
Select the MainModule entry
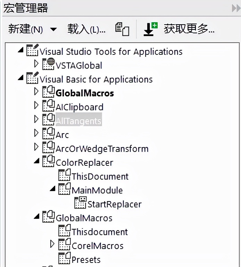(x=97, y=191)
